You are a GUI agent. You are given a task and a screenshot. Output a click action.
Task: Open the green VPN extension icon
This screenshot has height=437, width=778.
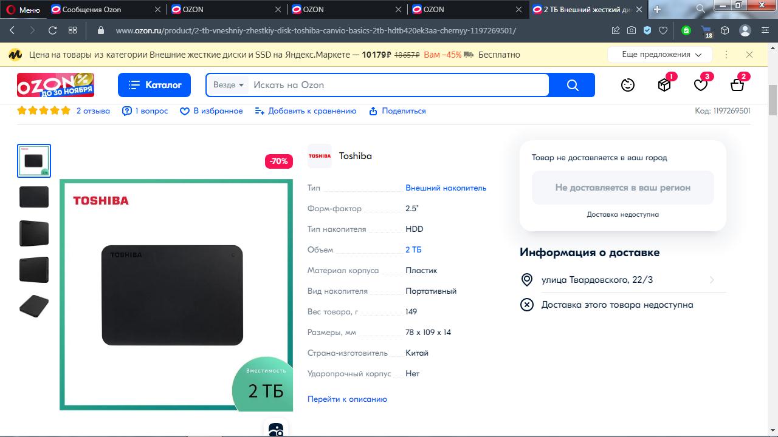pyautogui.click(x=686, y=30)
